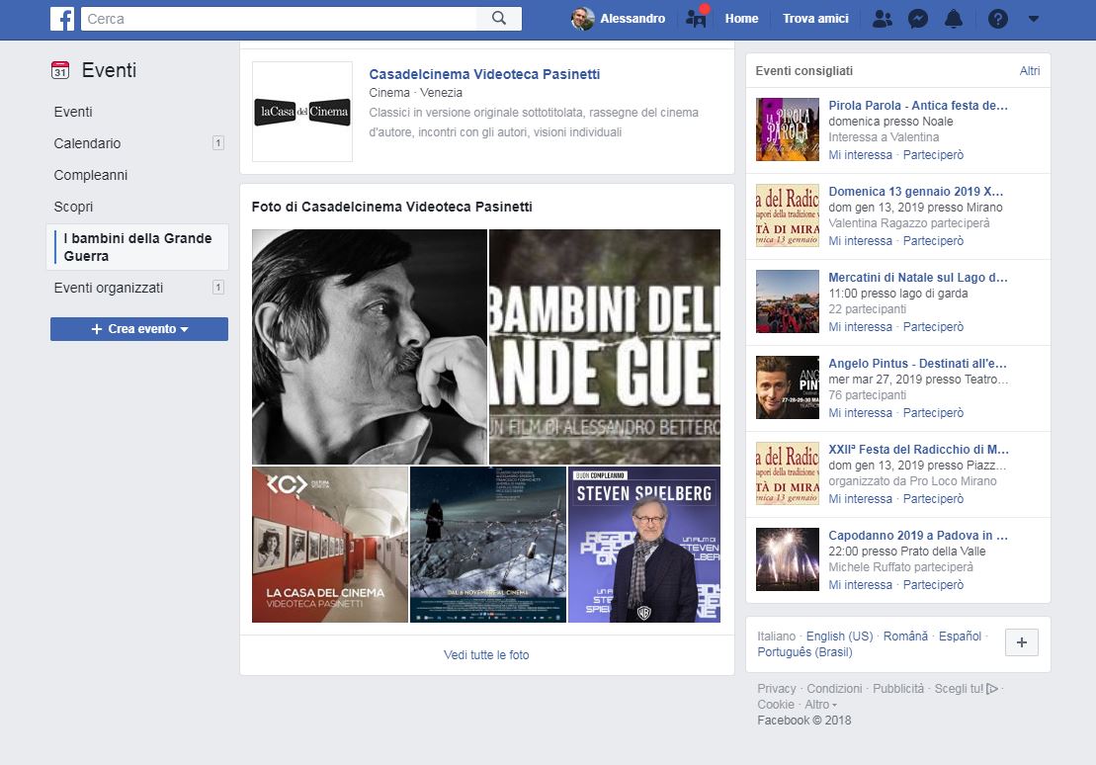Image resolution: width=1096 pixels, height=765 pixels.
Task: Click Mi interessa for Mercatini di Natale
Action: click(861, 326)
